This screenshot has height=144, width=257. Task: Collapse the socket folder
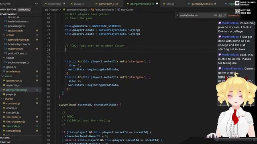coord(10,58)
